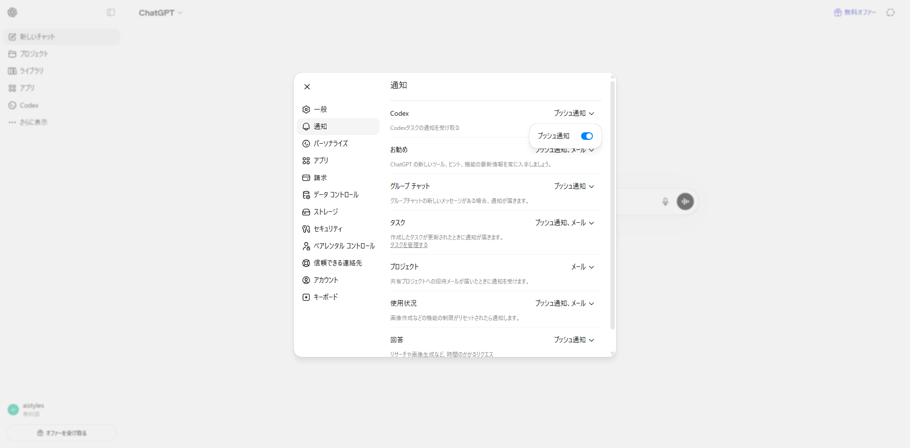Image resolution: width=910 pixels, height=448 pixels.
Task: Click the settings dialog vertical scrollbar
Action: click(x=612, y=205)
